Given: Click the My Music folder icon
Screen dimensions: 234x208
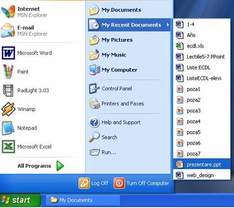Looking at the screenshot, I should 94,55.
